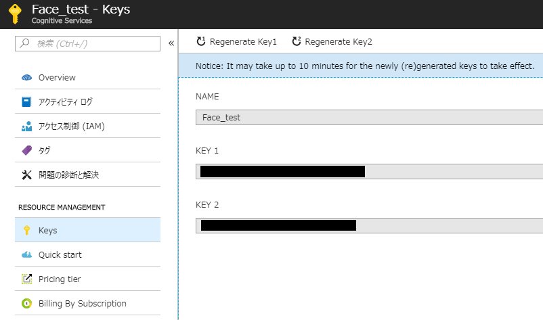Click Regenerate Key2 button label
Viewport: 543px width, 320px height.
(x=339, y=42)
